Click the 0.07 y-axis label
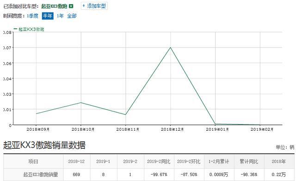Viewport: 296px width, 181px height. coord(7,48)
